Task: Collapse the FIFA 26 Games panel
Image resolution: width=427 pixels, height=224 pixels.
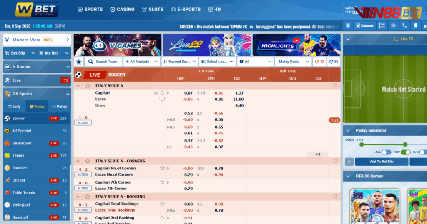Action: 348,177
